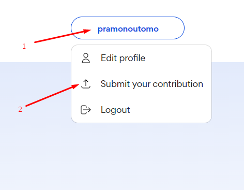Open the pramonoutomo user menu button
The width and height of the screenshot is (244, 190).
coord(128,28)
